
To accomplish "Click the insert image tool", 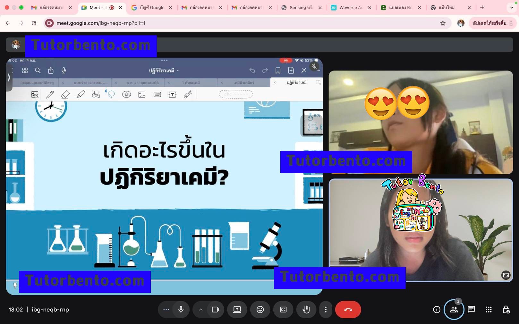I will point(142,95).
